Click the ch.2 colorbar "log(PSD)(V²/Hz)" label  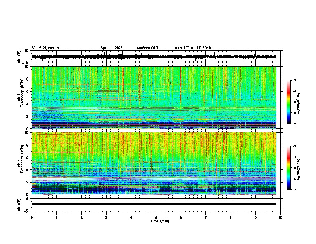pos(299,169)
